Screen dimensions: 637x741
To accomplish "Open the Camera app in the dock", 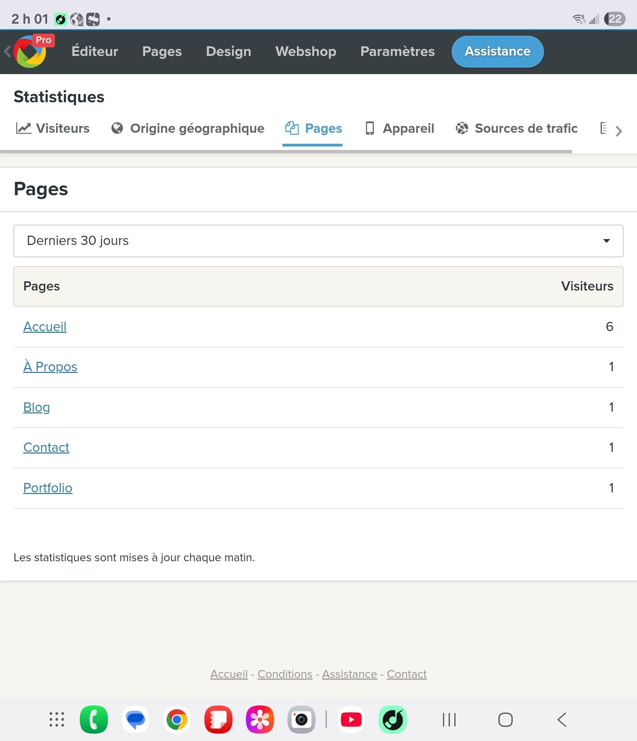I will [x=301, y=719].
